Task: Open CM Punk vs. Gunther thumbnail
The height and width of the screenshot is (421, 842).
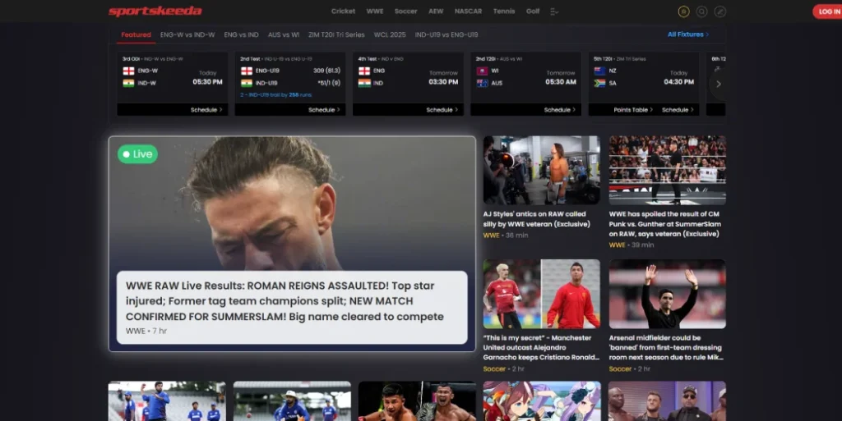Action: pyautogui.click(x=667, y=170)
